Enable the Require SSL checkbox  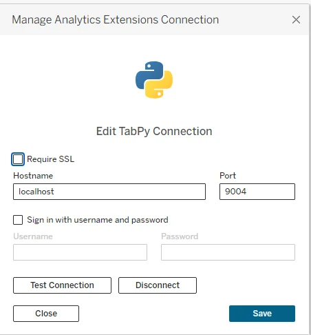(18, 159)
